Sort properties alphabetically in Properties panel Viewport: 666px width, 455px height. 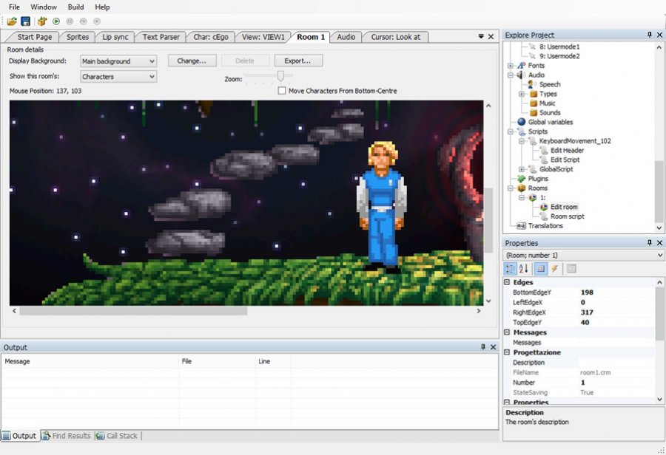(x=524, y=268)
